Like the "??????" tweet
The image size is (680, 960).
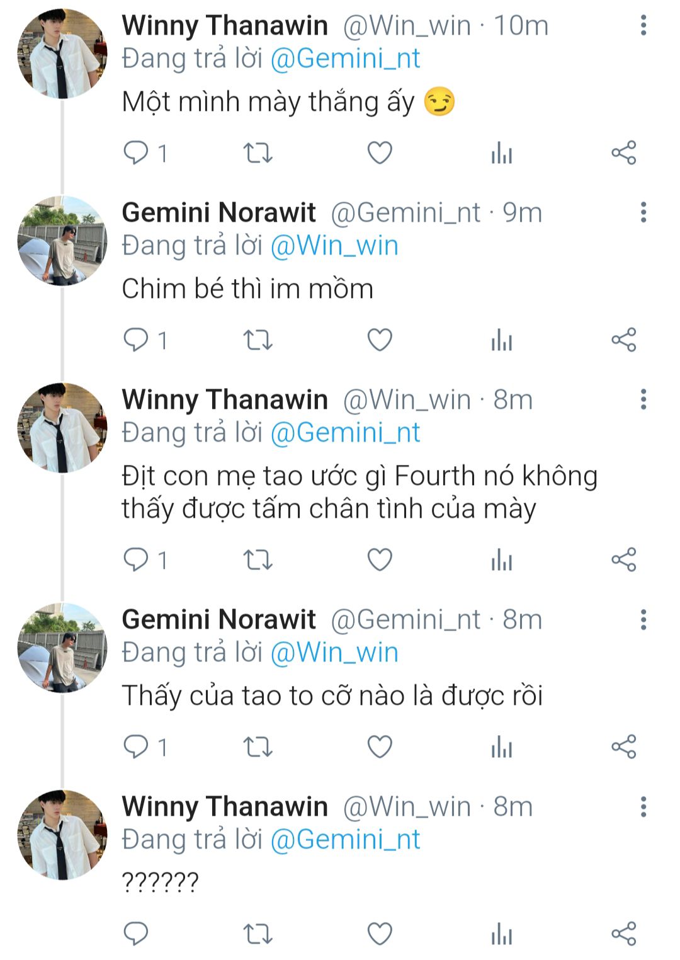point(380,934)
